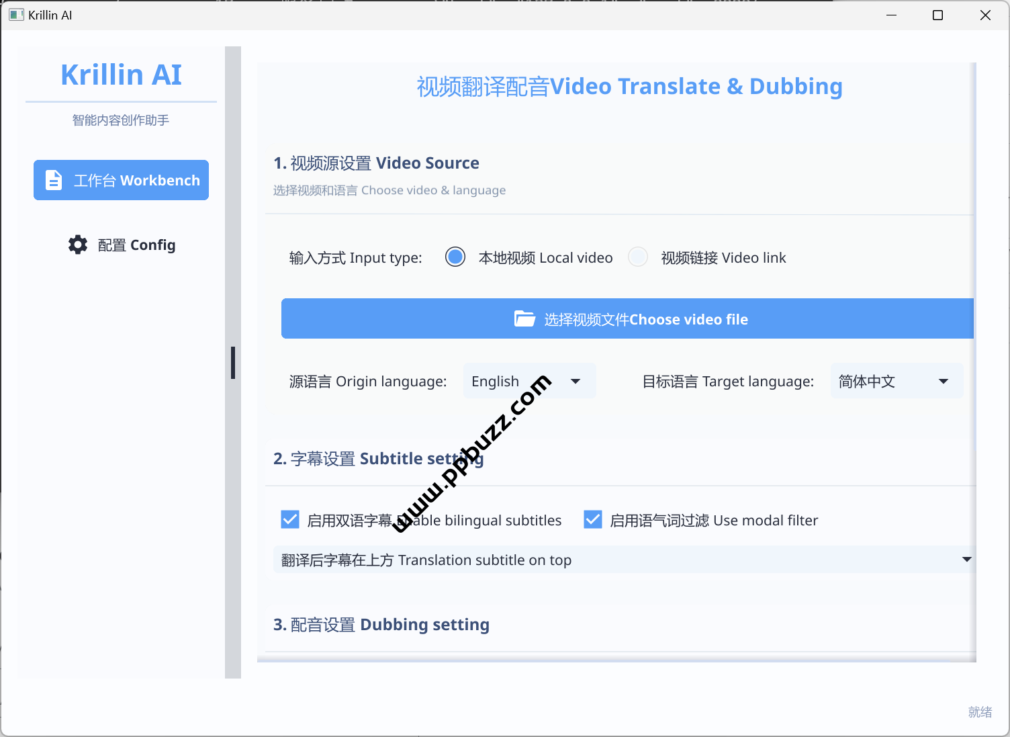
Task: Click the sidebar vertical scrollbar handle
Action: [x=233, y=363]
